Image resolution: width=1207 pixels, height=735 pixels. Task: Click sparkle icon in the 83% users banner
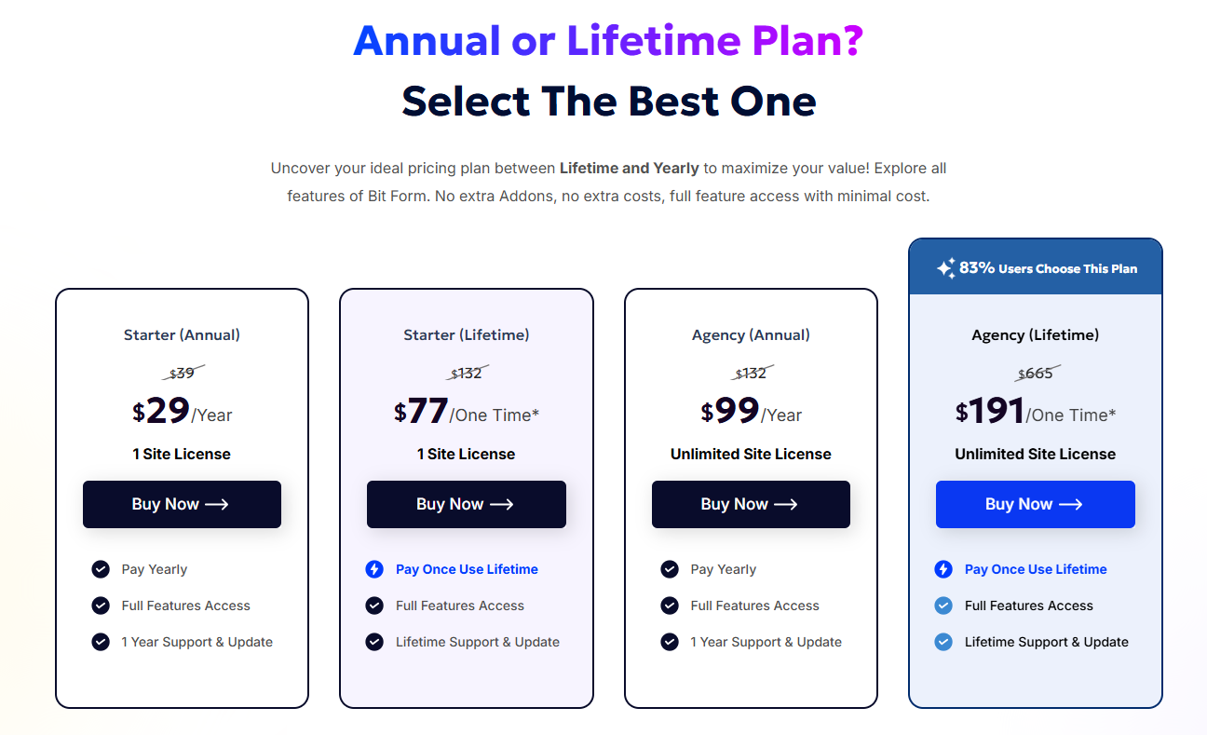pyautogui.click(x=946, y=268)
